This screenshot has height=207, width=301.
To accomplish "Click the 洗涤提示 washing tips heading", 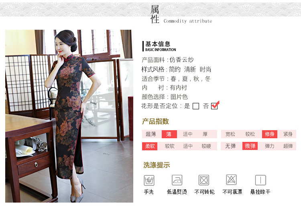I will pos(157,165).
